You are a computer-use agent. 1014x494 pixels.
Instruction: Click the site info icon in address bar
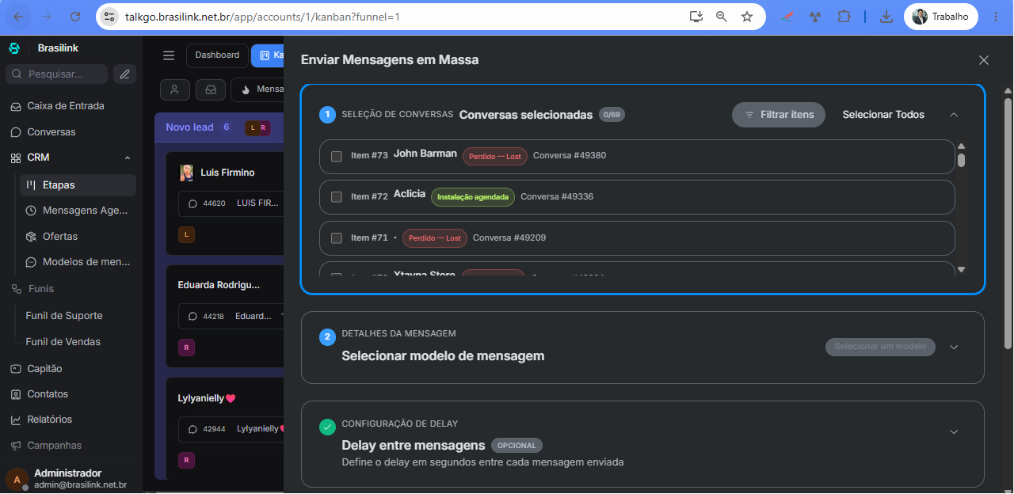109,16
